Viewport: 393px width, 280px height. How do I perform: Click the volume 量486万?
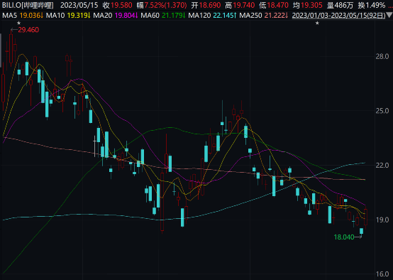tap(340, 5)
